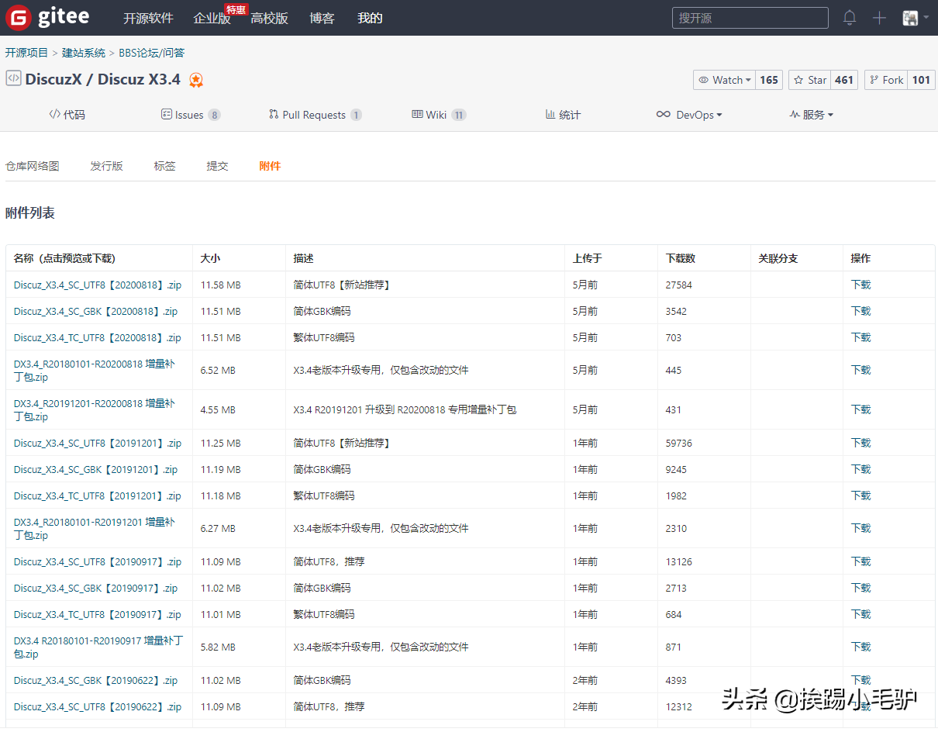This screenshot has height=732, width=938.
Task: Open DX3.4_R20180101-R20200818 增量补丁包.zip
Action: [95, 370]
